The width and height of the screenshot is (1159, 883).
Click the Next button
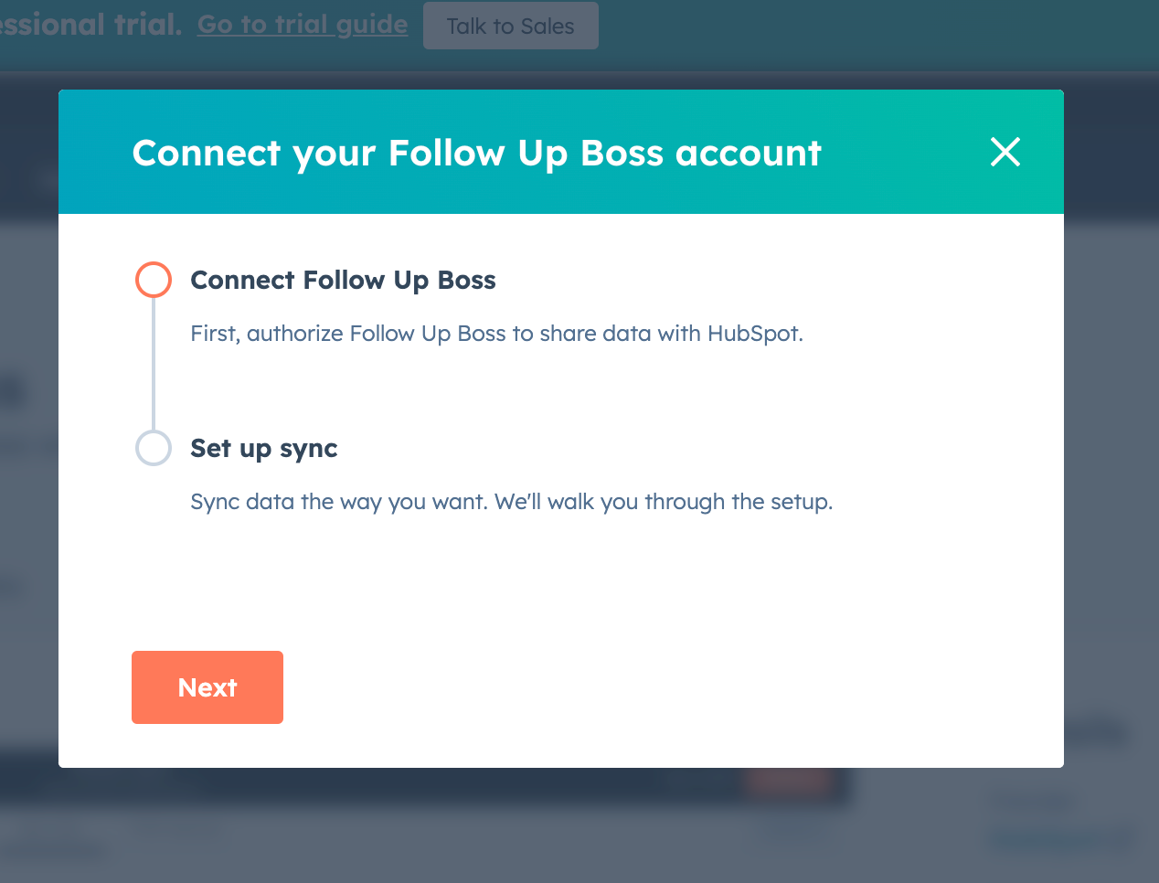point(207,687)
